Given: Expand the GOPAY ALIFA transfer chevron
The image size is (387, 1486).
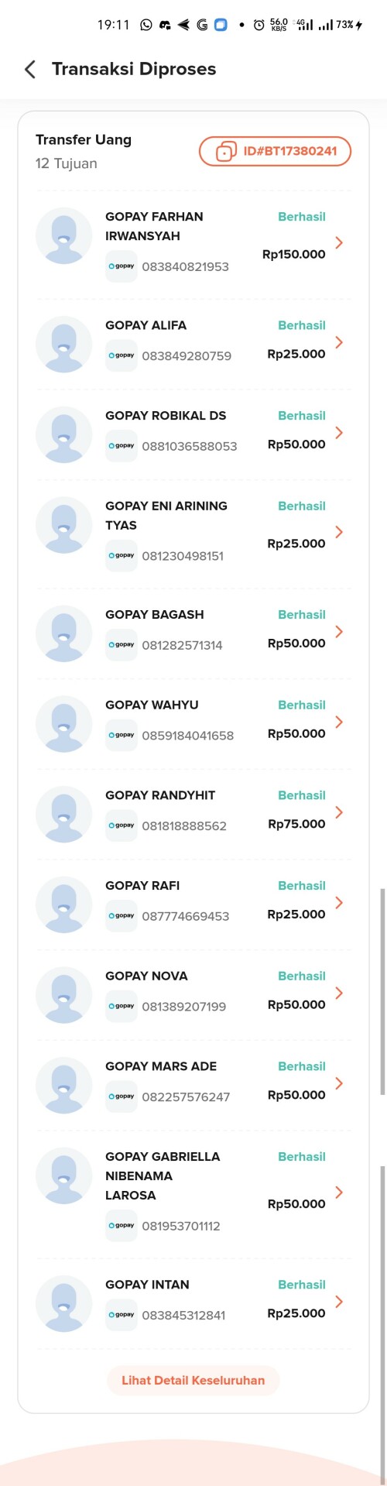Looking at the screenshot, I should click(x=338, y=342).
